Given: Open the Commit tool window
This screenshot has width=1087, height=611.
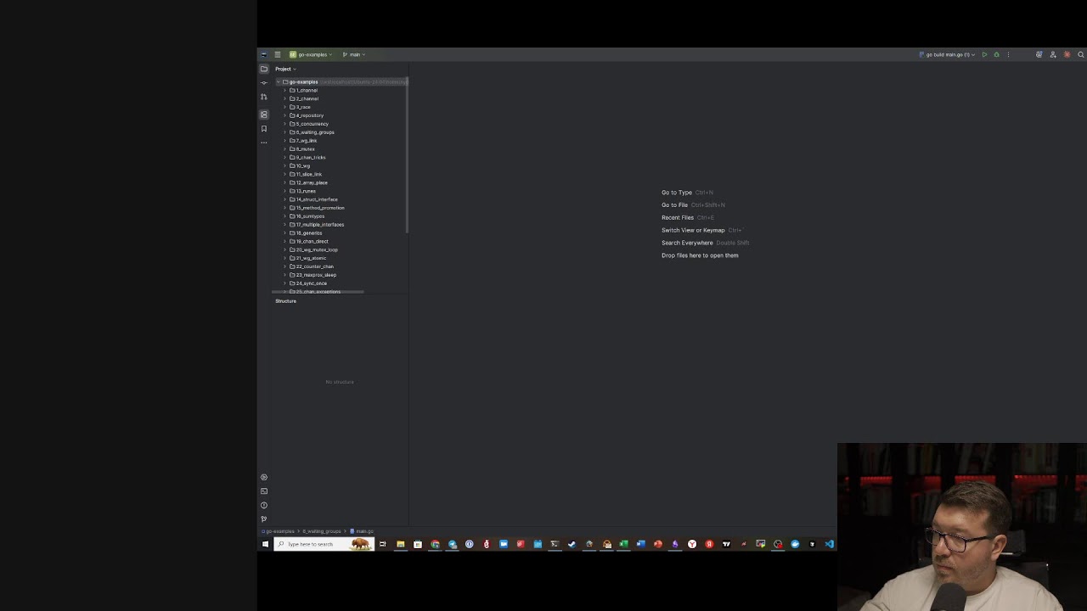Looking at the screenshot, I should coord(263,81).
